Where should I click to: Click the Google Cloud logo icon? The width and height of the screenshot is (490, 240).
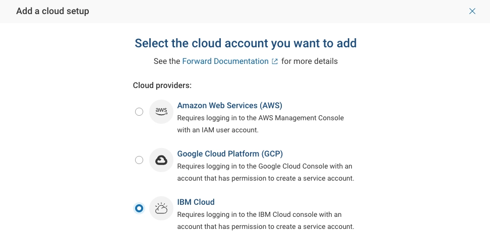coord(161,160)
